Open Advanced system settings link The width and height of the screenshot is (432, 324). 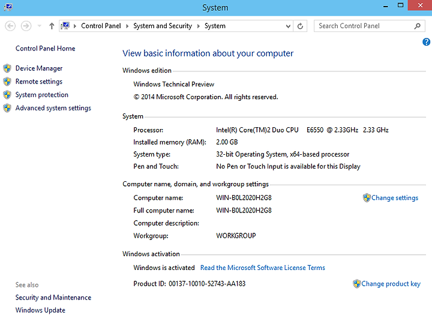coord(53,108)
